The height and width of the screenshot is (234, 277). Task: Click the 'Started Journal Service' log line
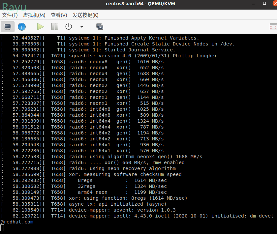click(88, 50)
